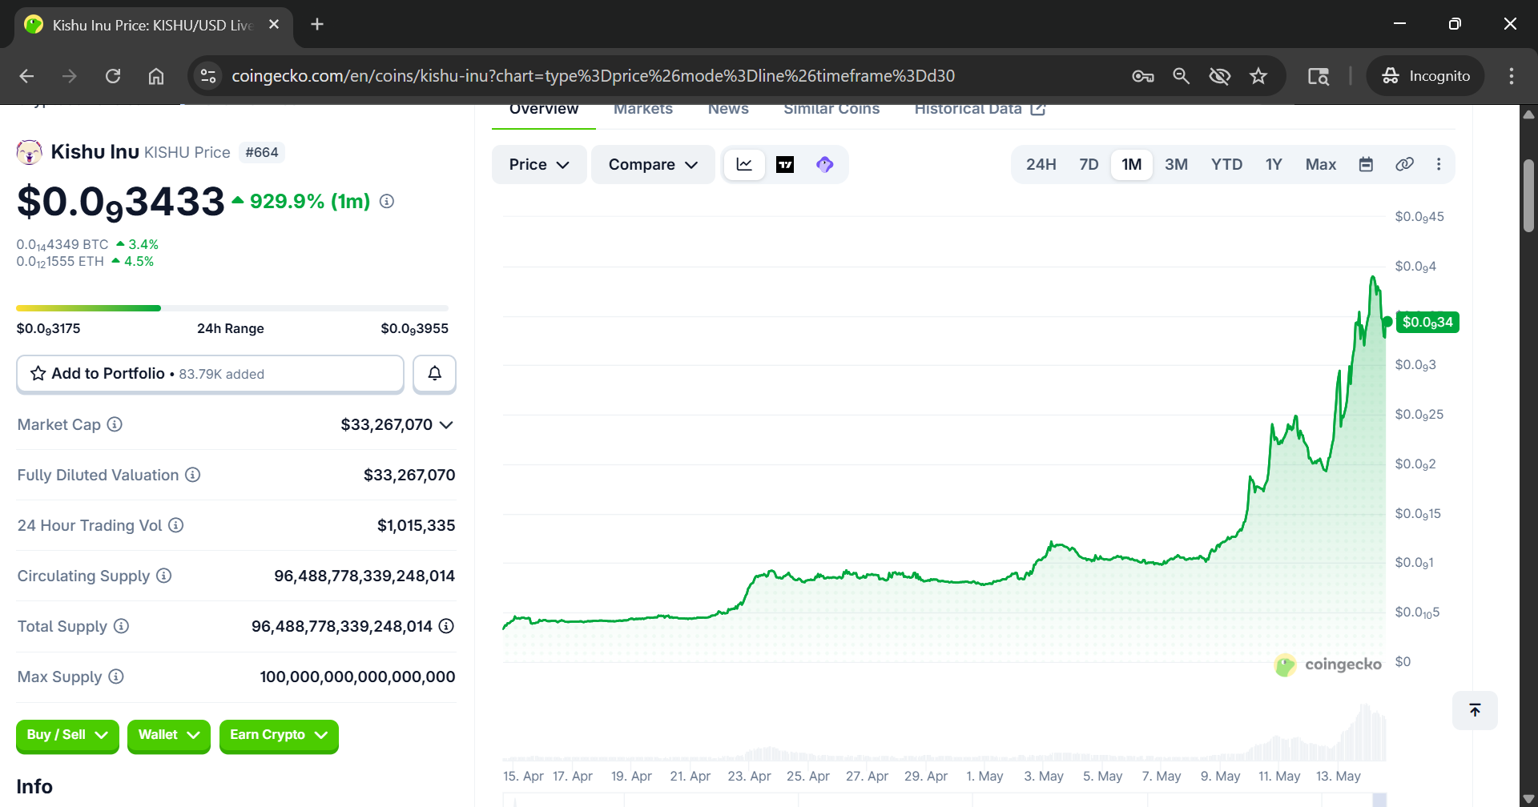Expand the Market Cap chevron
1538x807 pixels.
click(446, 425)
